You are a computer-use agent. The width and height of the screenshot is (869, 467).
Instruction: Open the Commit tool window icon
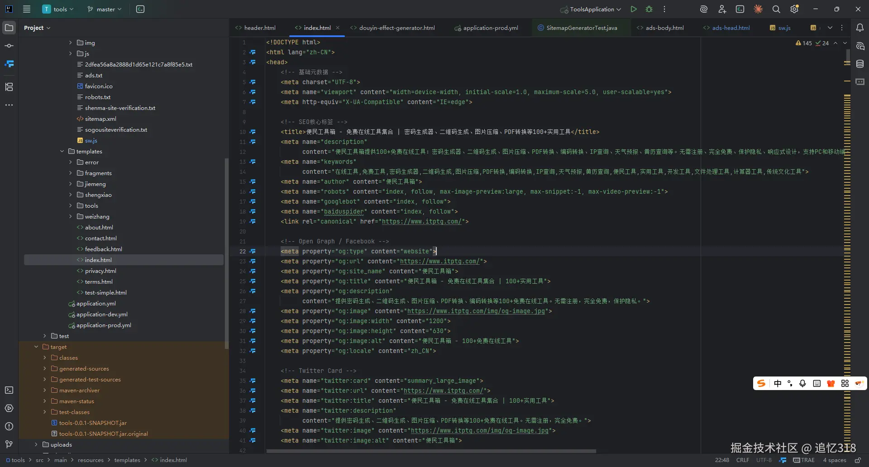pos(9,46)
